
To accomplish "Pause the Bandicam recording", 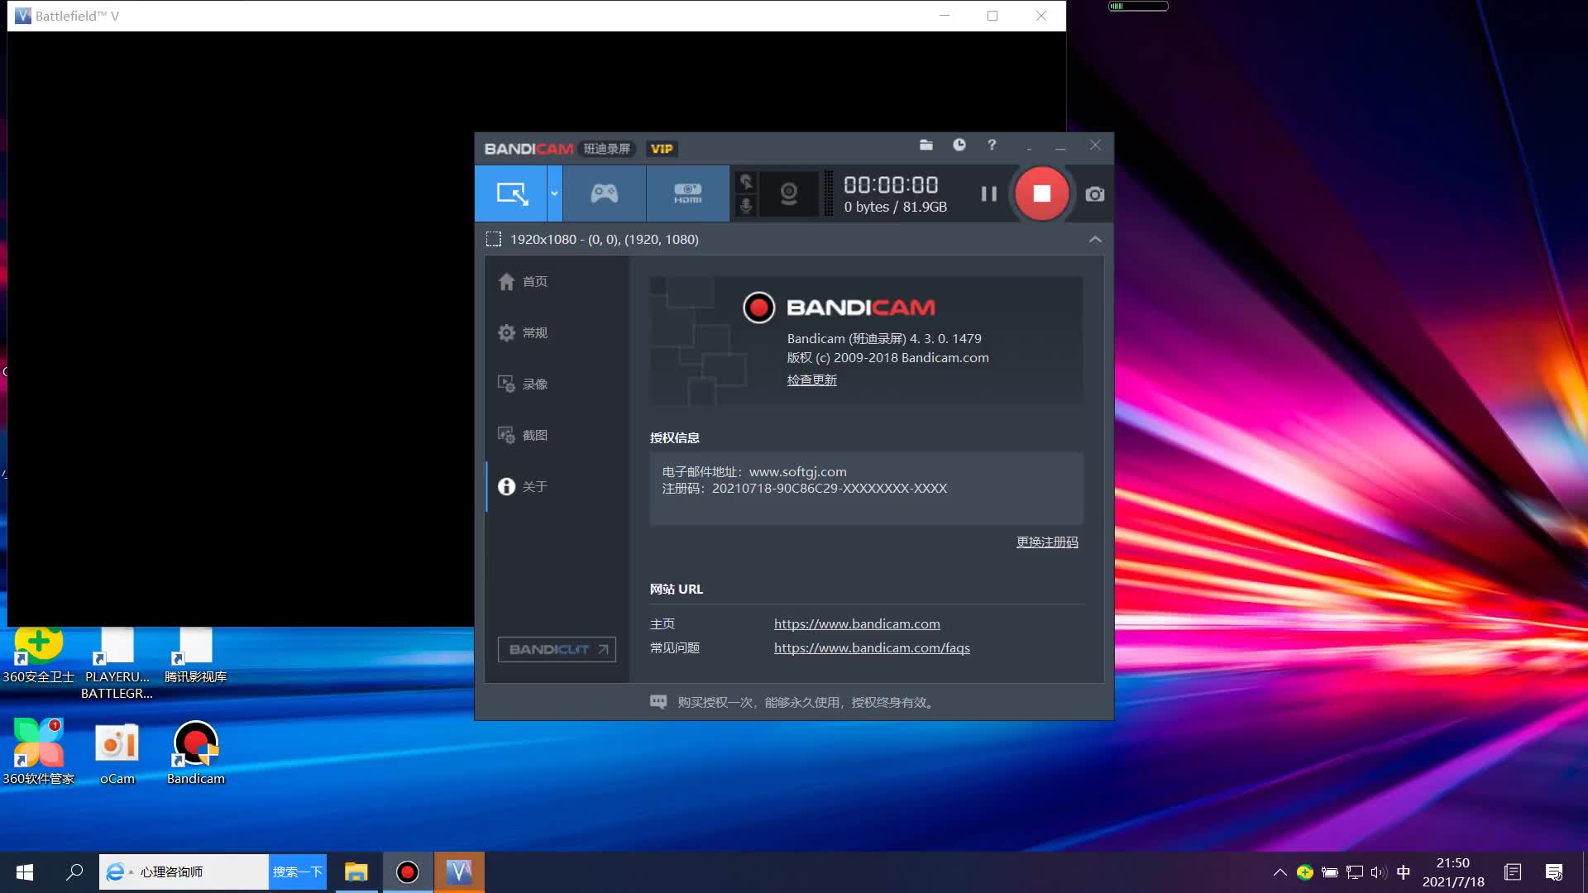I will pos(988,193).
